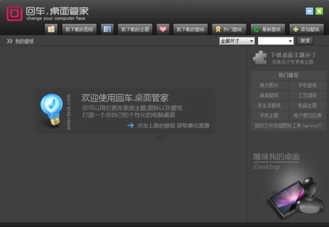Image resolution: width=329 pixels, height=227 pixels.
Task: Click 添加壁纸 with the green plus icon
Action: pos(307,29)
